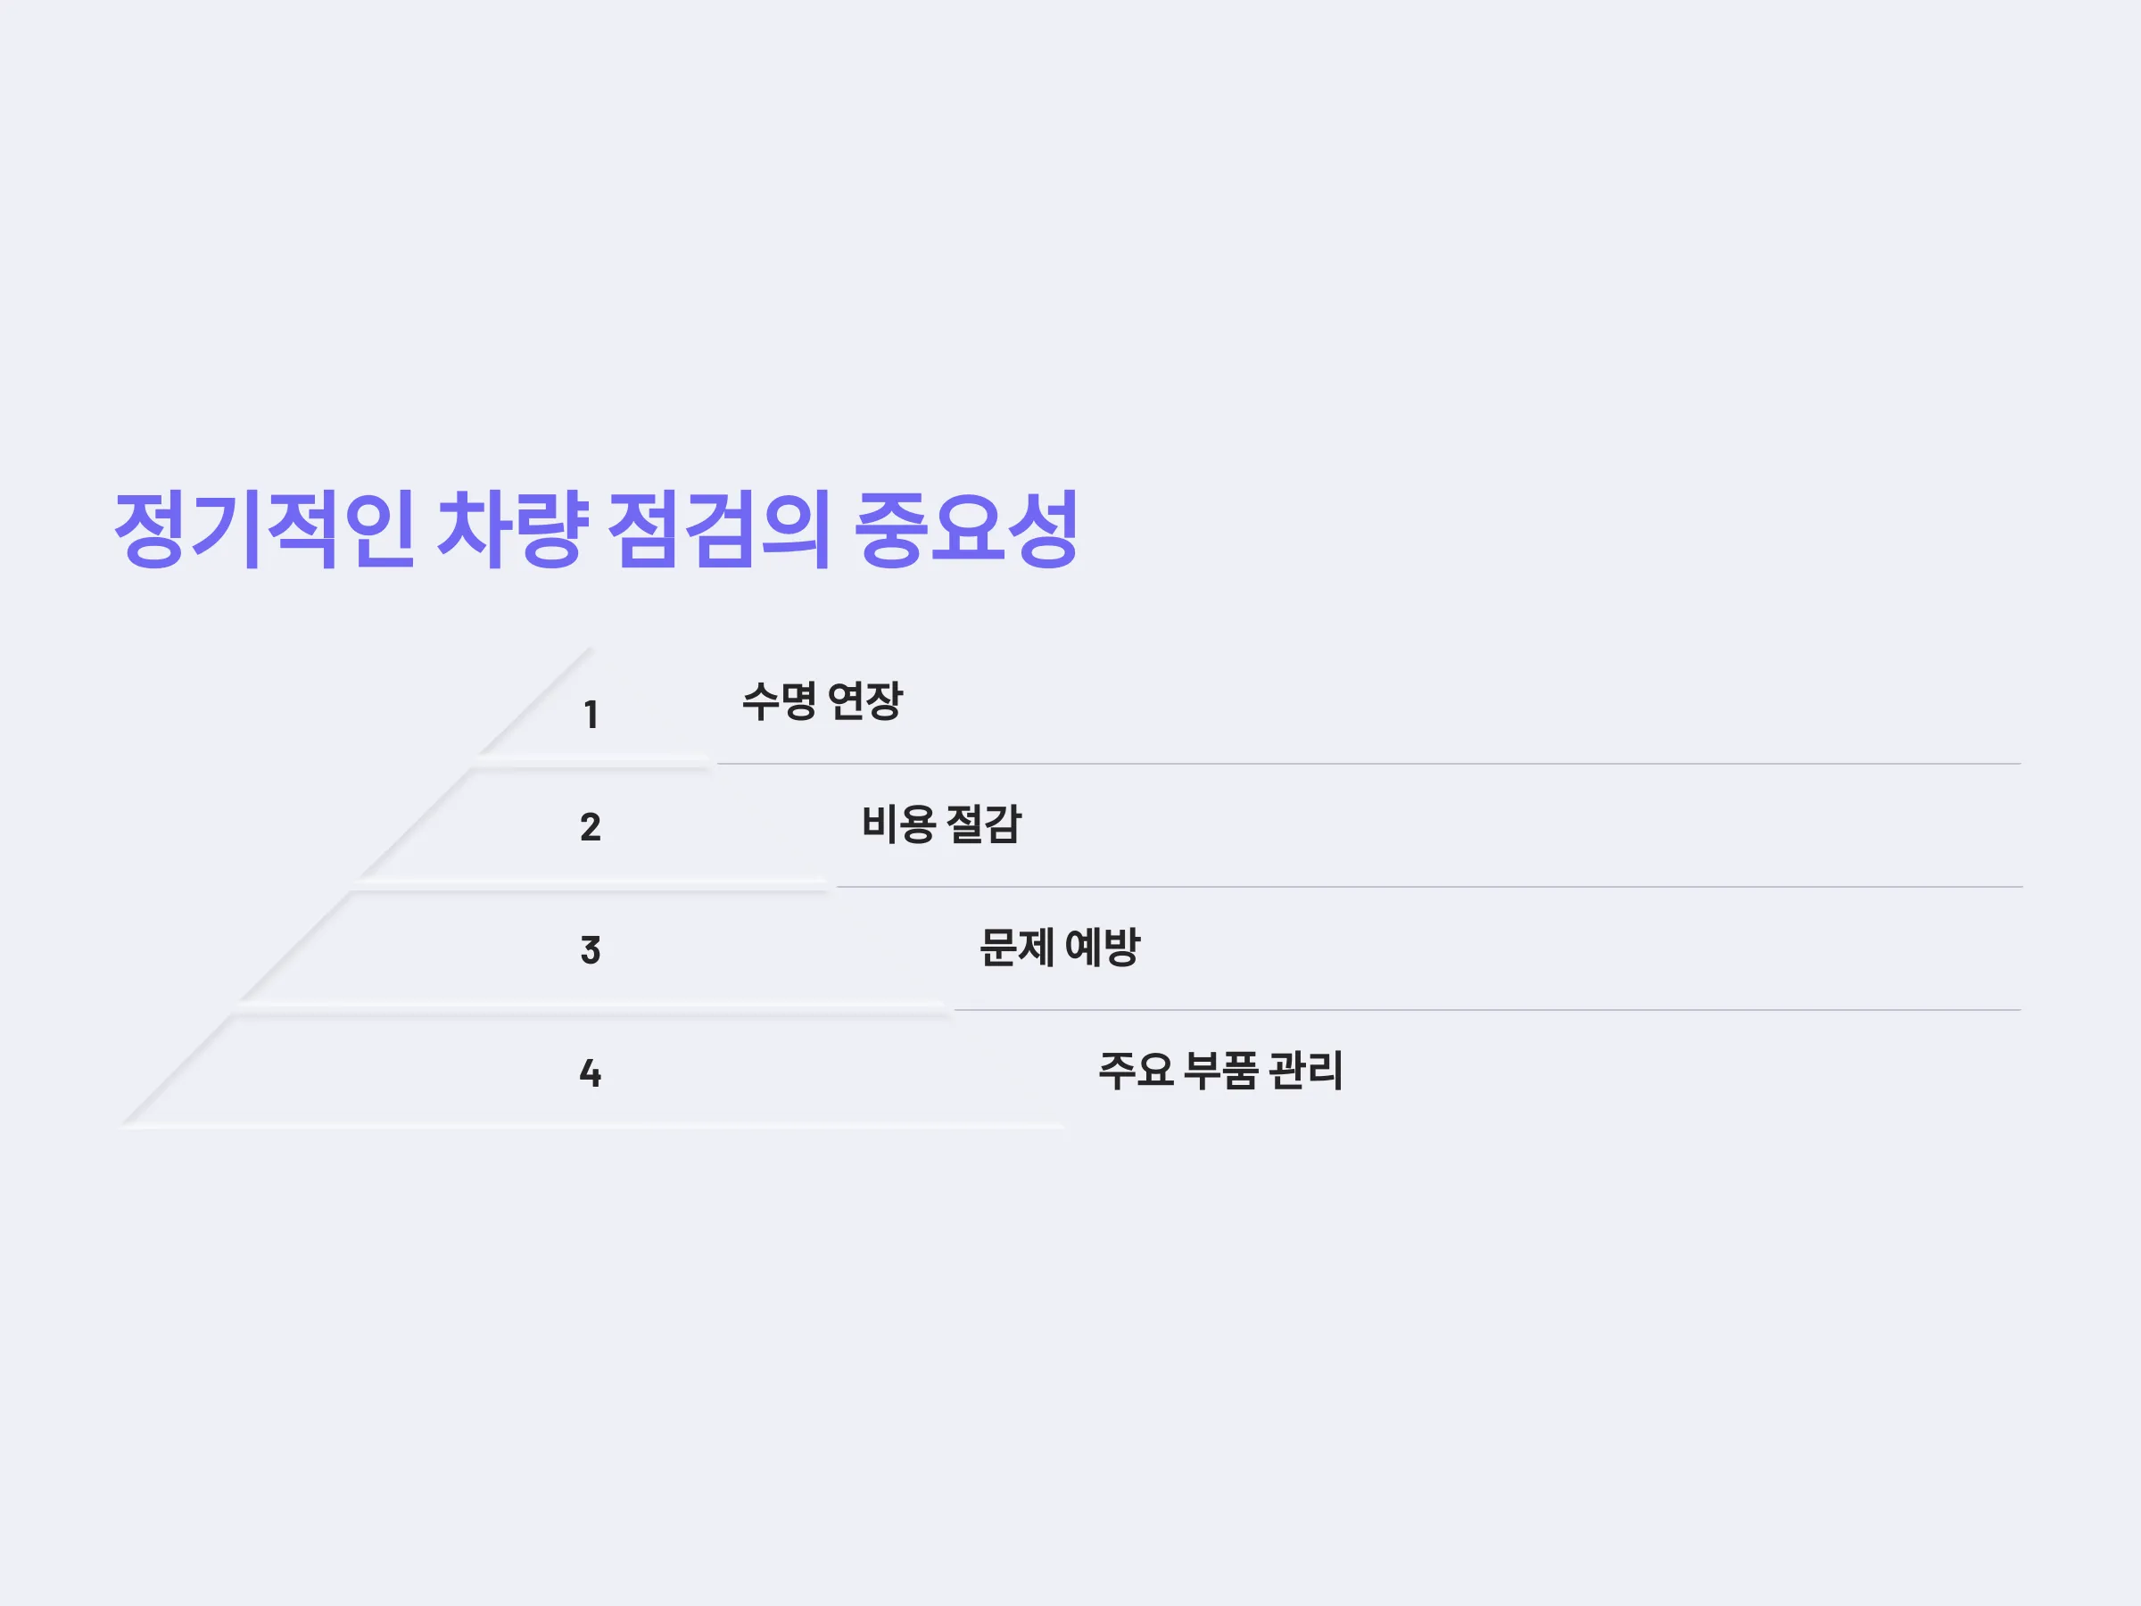This screenshot has width=2141, height=1606.
Task: Select number 2 in the pyramid
Action: pyautogui.click(x=591, y=827)
